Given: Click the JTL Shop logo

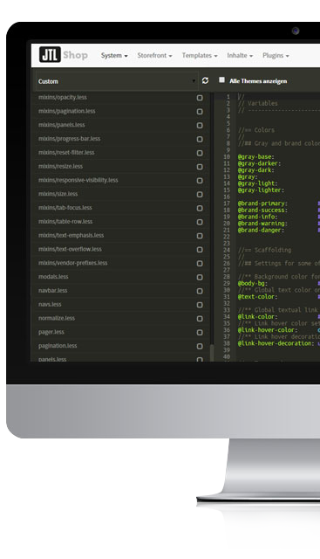Looking at the screenshot, I should click(64, 54).
